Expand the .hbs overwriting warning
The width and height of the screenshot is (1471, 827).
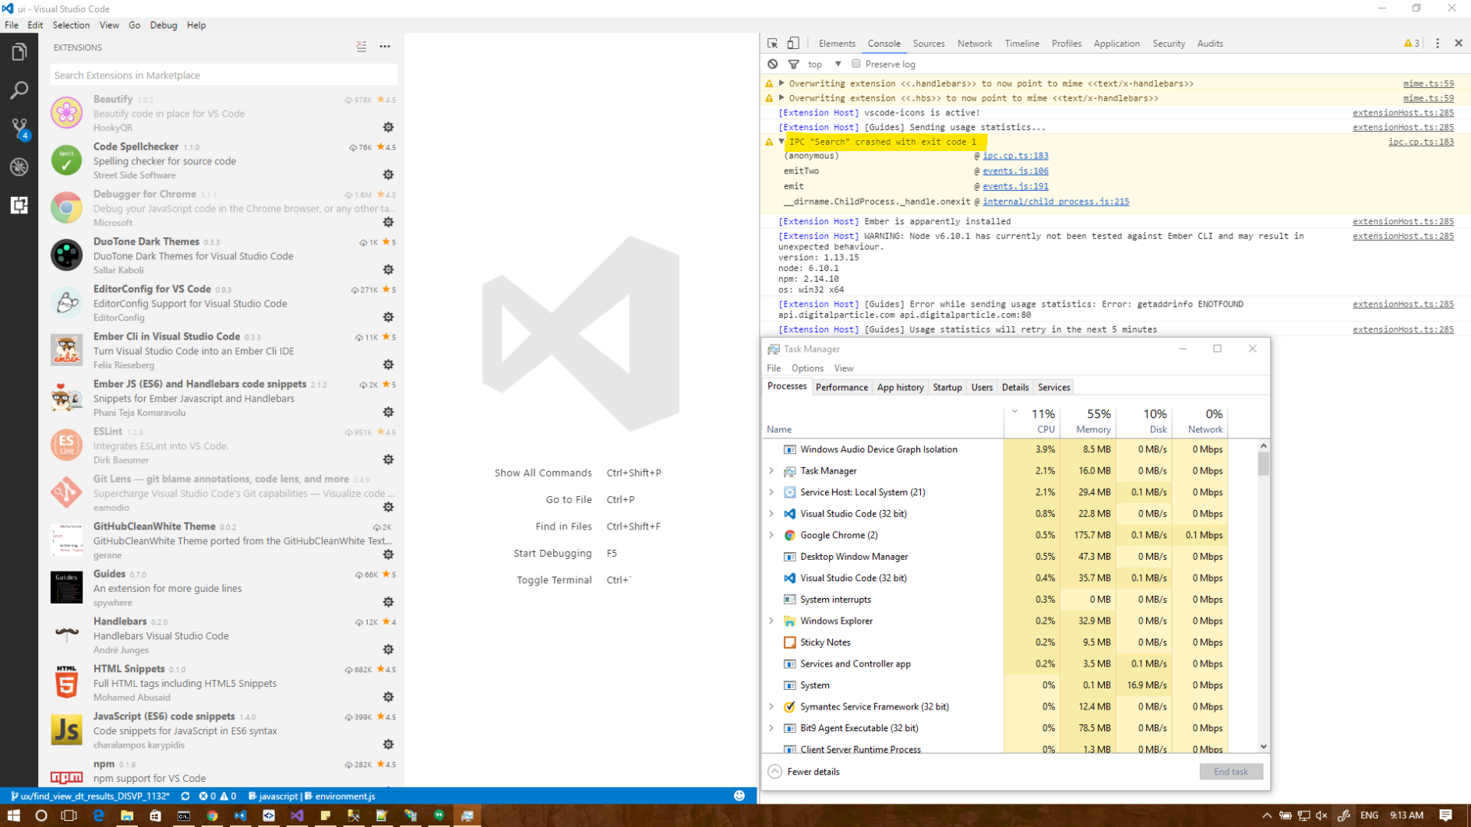pyautogui.click(x=781, y=98)
